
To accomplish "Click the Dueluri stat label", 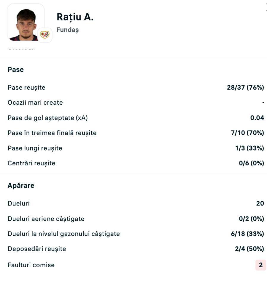I will pyautogui.click(x=19, y=203).
